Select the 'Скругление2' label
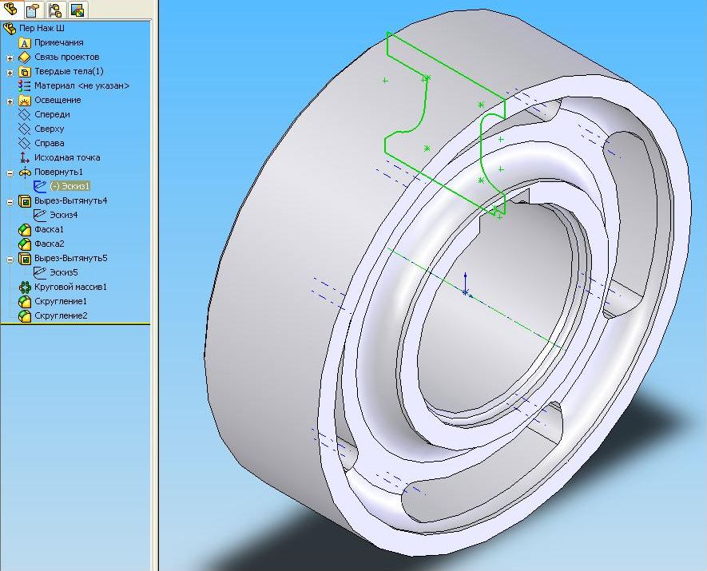 coord(61,316)
